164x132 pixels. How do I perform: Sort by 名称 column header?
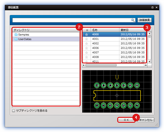click(105, 30)
